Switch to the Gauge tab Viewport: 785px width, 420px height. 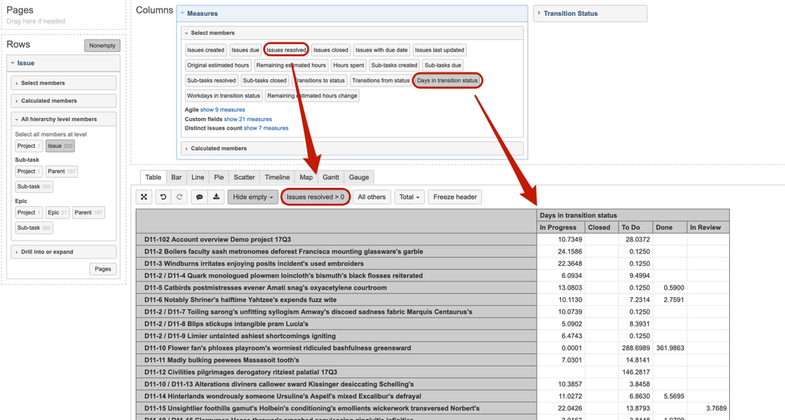coord(359,178)
